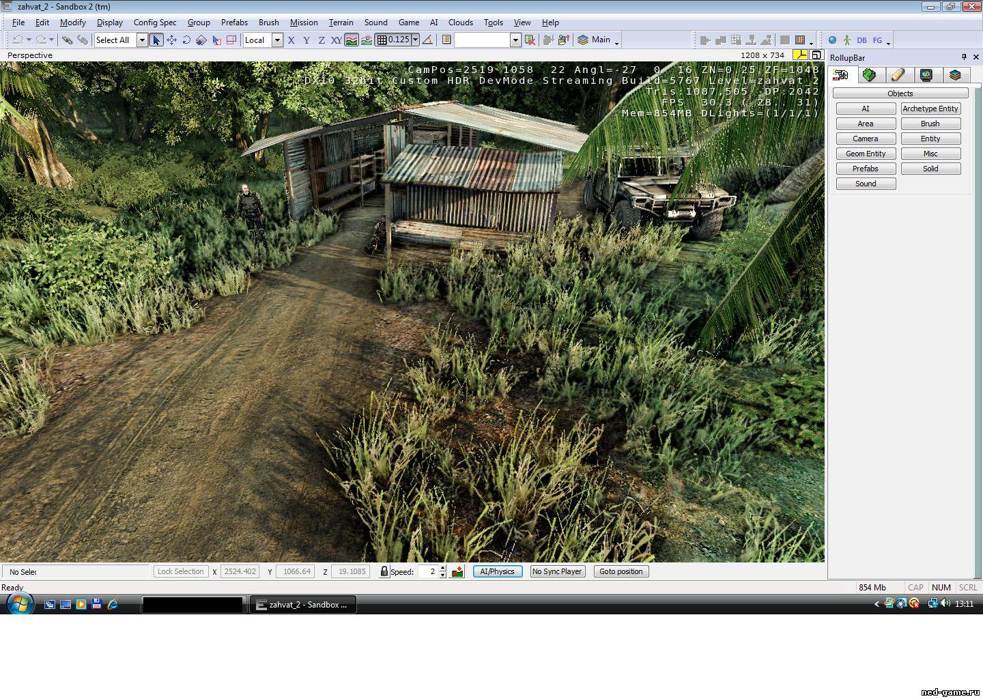Image resolution: width=983 pixels, height=699 pixels.
Task: Click zahvat_2 - Sandbox taskbar button
Action: [x=303, y=605]
